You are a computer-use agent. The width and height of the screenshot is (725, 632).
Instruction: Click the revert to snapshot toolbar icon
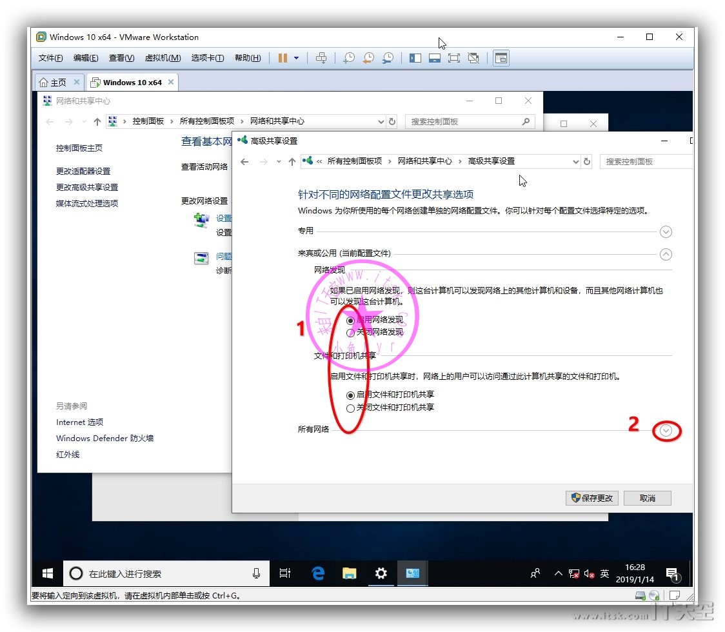click(368, 58)
